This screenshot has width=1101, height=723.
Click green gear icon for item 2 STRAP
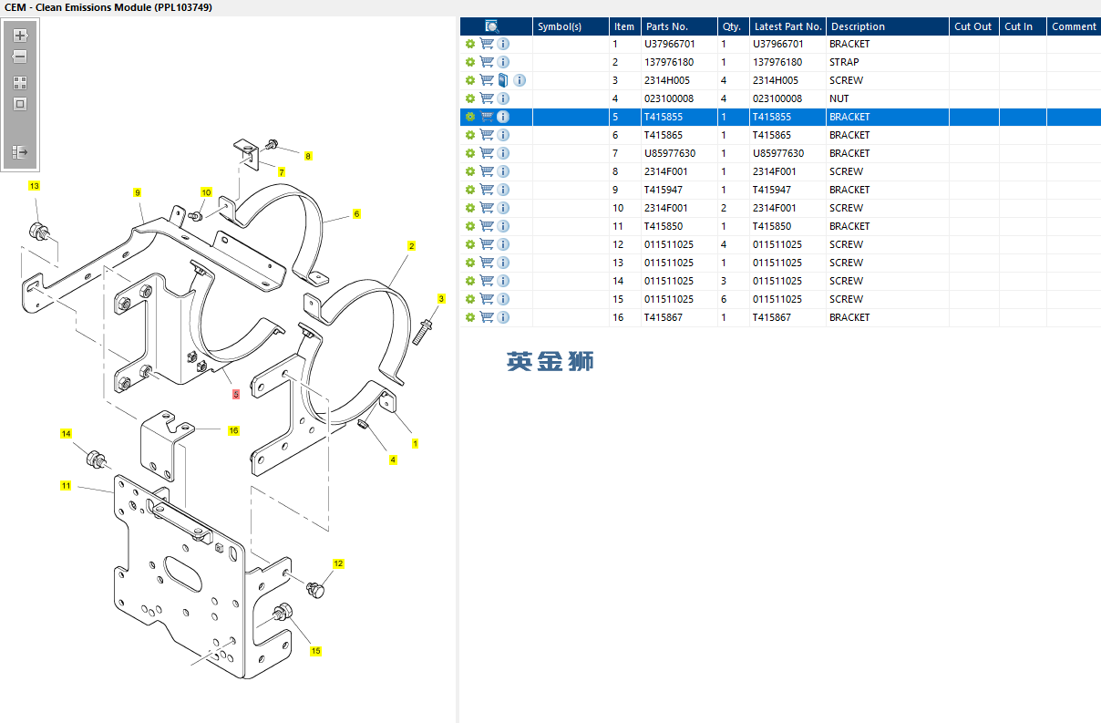pos(470,62)
